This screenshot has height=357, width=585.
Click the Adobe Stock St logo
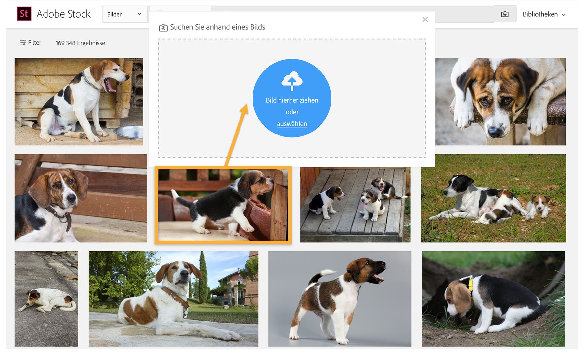tap(24, 14)
